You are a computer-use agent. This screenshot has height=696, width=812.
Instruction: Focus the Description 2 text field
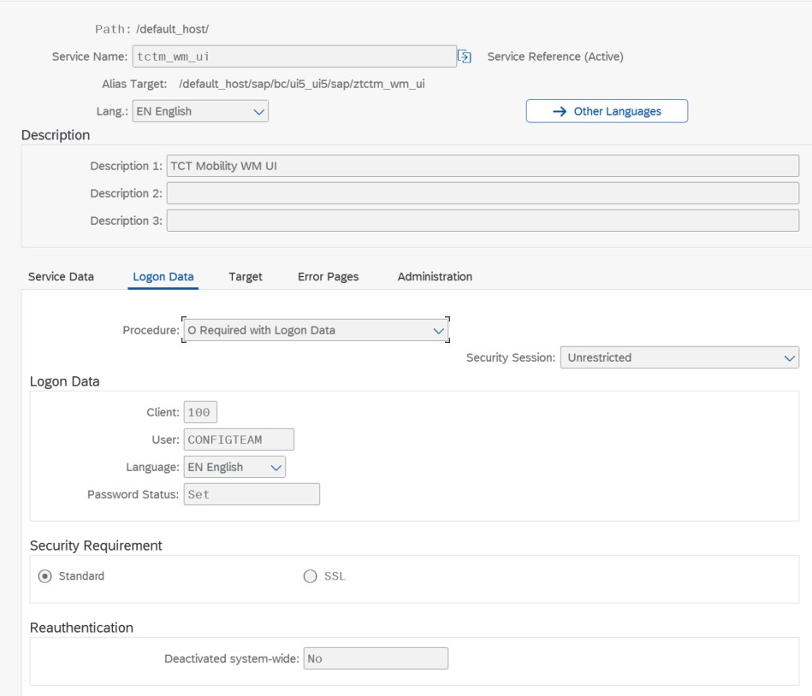[x=483, y=193]
